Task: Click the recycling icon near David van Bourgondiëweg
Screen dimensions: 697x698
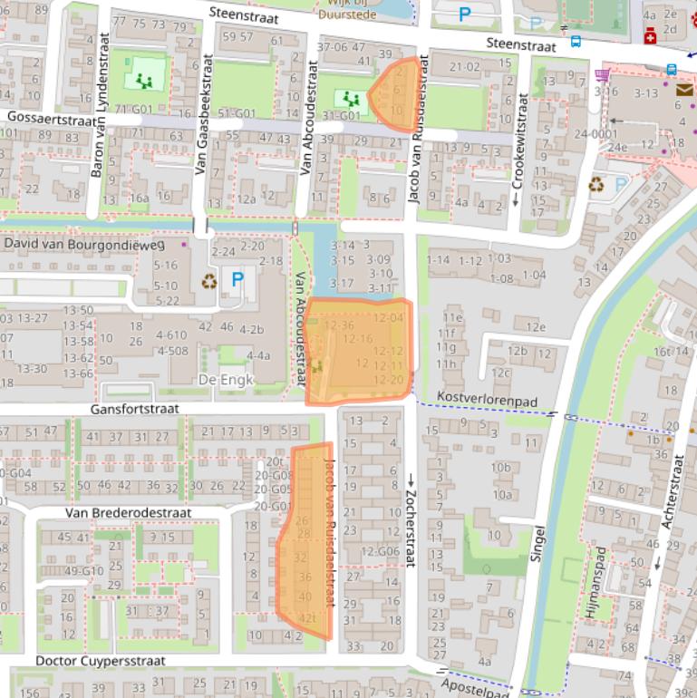Action: click(x=210, y=281)
